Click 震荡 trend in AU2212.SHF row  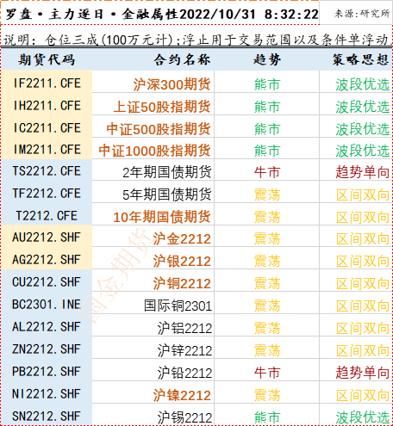point(267,238)
